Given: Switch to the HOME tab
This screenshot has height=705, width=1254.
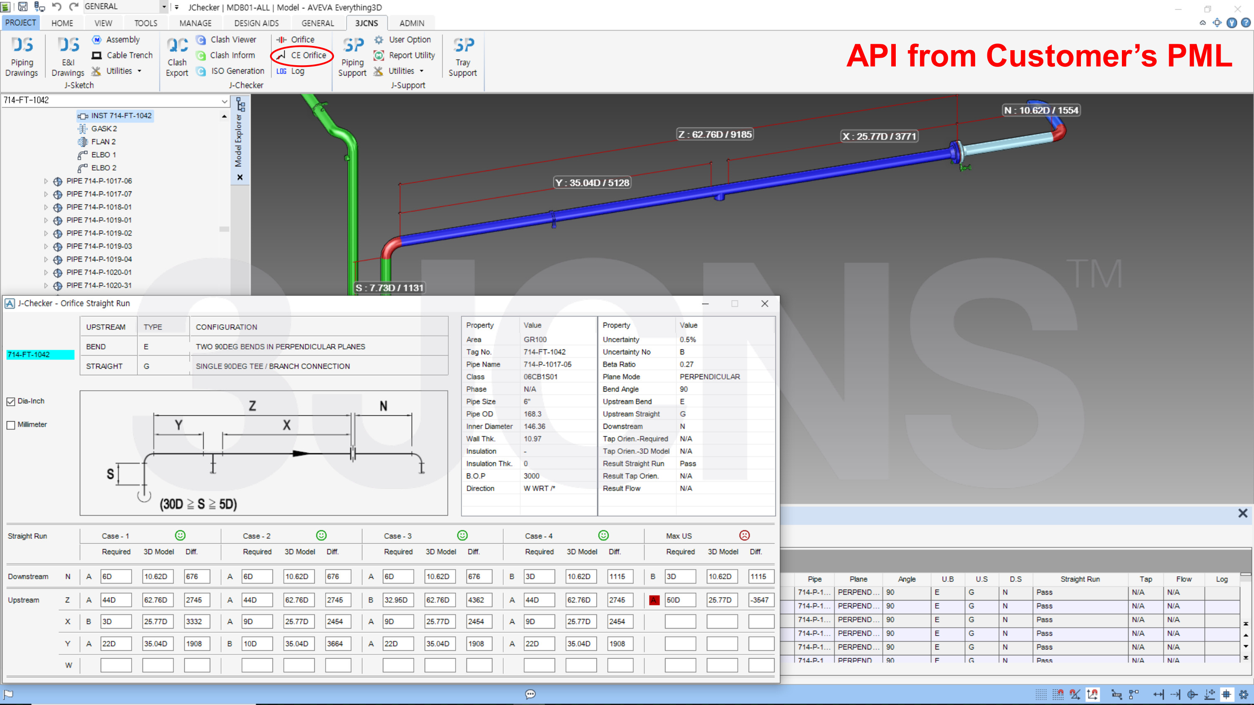Looking at the screenshot, I should 62,23.
